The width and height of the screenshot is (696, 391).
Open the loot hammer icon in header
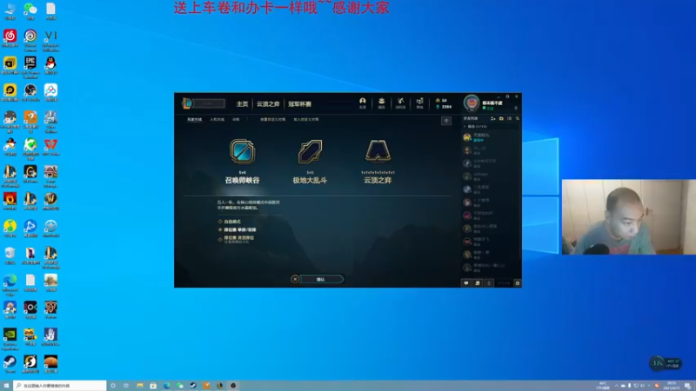[x=400, y=103]
